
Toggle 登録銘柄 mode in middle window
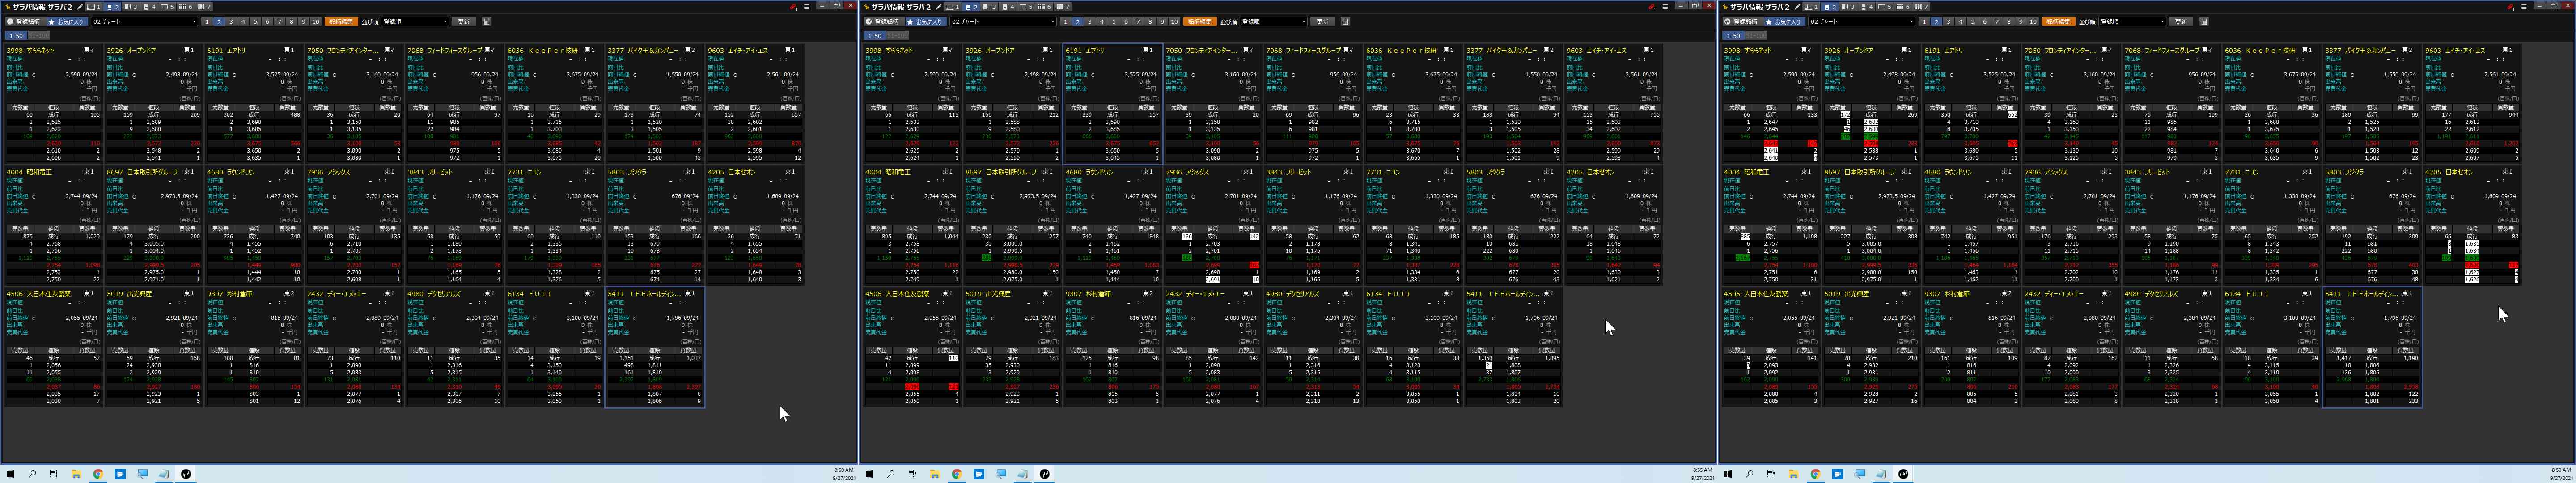tap(884, 21)
